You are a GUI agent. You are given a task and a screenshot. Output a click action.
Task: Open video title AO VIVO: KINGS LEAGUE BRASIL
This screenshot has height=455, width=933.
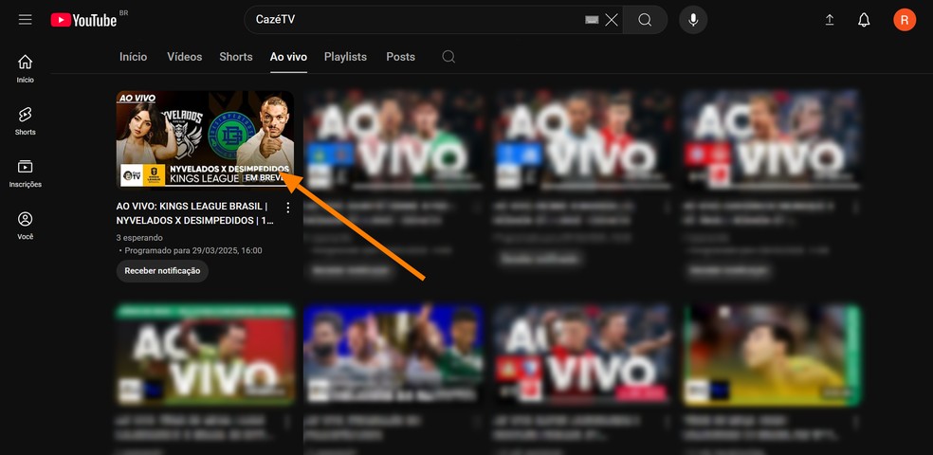pyautogui.click(x=195, y=213)
